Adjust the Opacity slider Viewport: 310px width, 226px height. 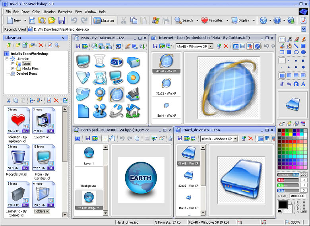[289, 175]
